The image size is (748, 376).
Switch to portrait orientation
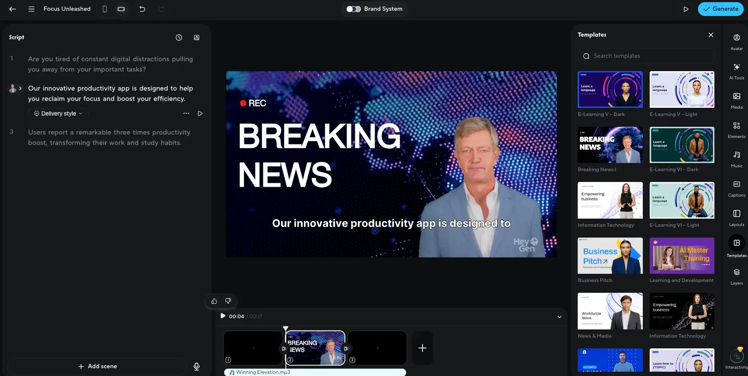(105, 9)
